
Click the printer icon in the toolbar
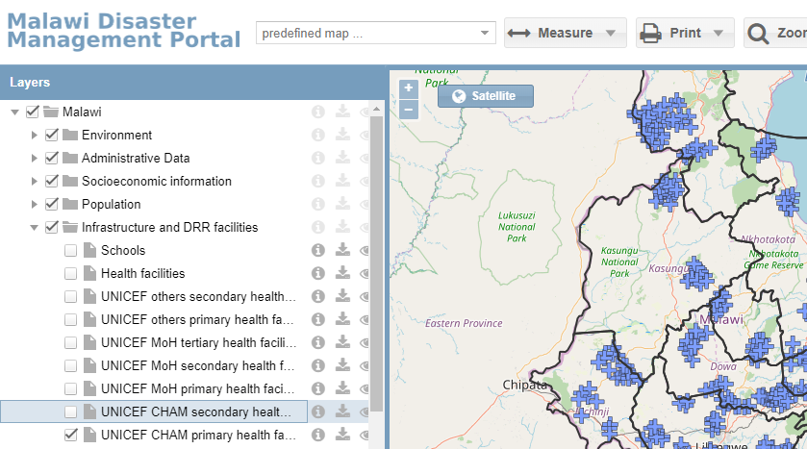click(650, 33)
